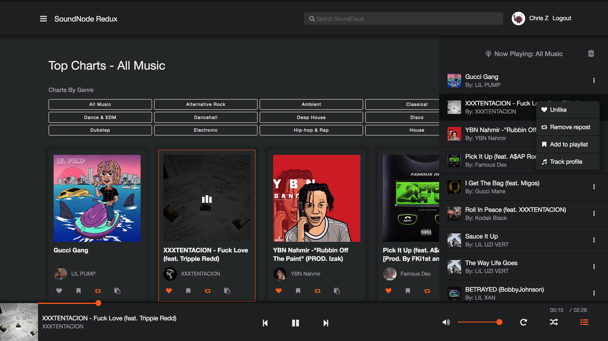The width and height of the screenshot is (608, 341).
Task: Open options menu for Sauce It Up
Action: pos(594,240)
